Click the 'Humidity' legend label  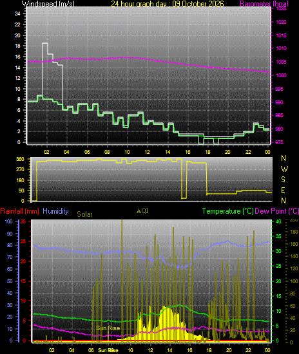pos(55,211)
